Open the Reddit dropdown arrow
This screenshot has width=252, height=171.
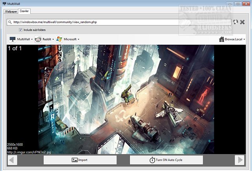pyautogui.click(x=53, y=39)
